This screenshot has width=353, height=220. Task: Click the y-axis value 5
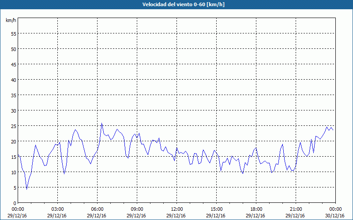point(15,188)
